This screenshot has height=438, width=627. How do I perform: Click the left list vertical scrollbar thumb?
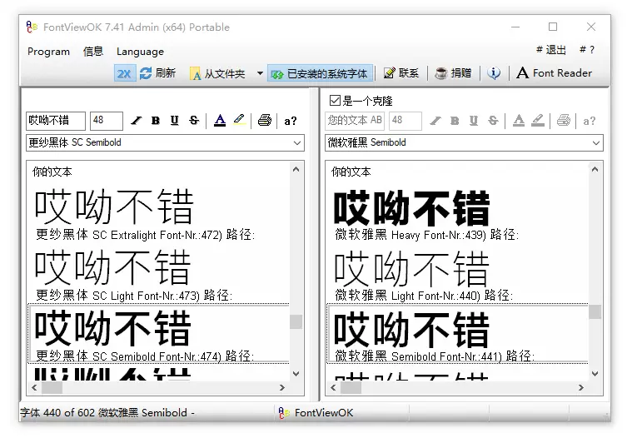pos(296,321)
